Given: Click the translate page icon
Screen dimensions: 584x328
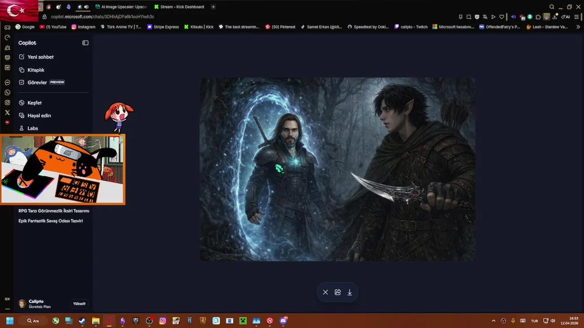Looking at the screenshot, I should pos(485,17).
